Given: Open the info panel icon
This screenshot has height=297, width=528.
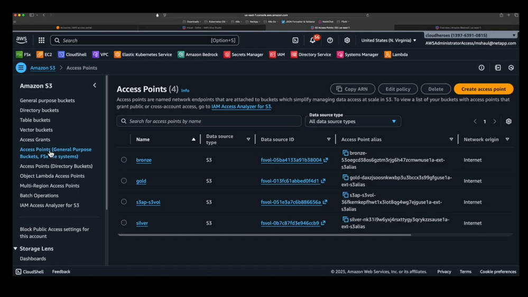Looking at the screenshot, I should [481, 68].
